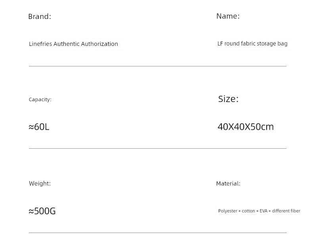This screenshot has height=248, width=313.
Task: Click the divider line below Weight row
Action: click(x=158, y=233)
